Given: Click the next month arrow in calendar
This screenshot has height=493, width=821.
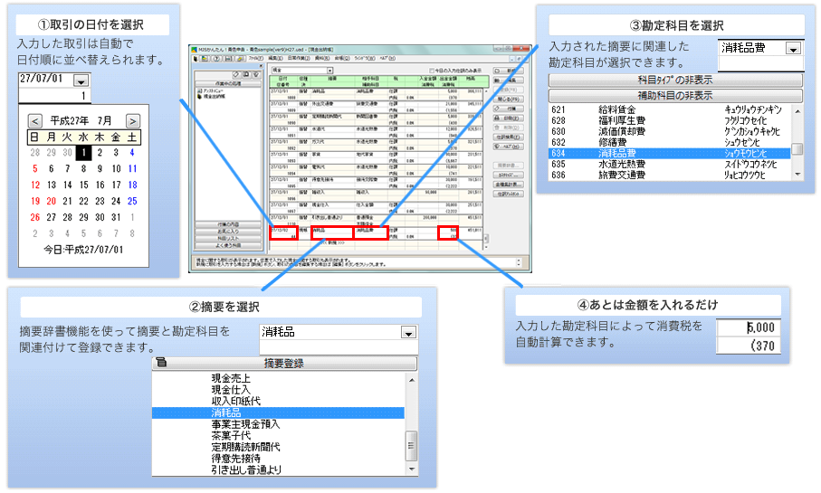Looking at the screenshot, I should (x=133, y=120).
